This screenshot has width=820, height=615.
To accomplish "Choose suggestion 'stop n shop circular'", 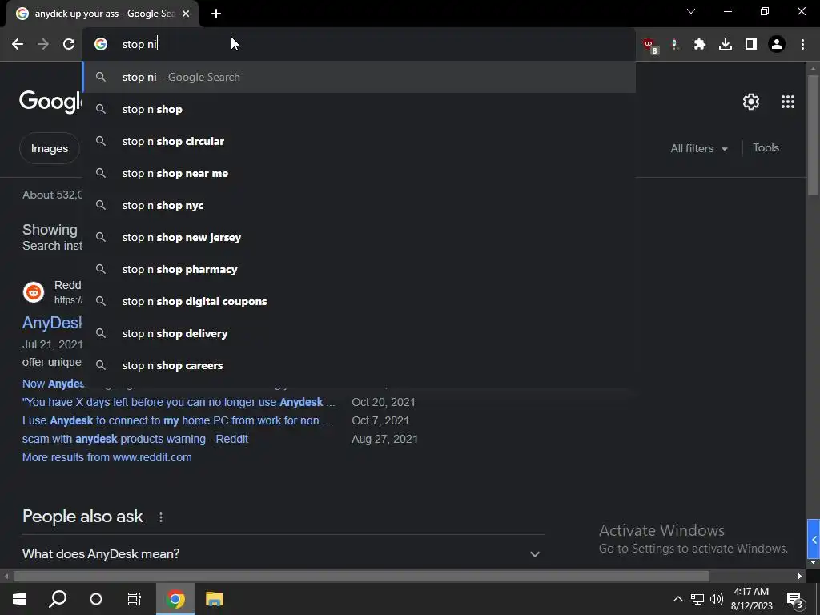I will coord(359,141).
